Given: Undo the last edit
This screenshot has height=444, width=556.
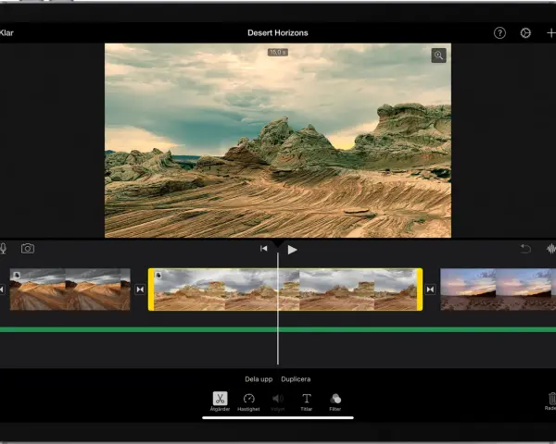Looking at the screenshot, I should coord(525,249).
